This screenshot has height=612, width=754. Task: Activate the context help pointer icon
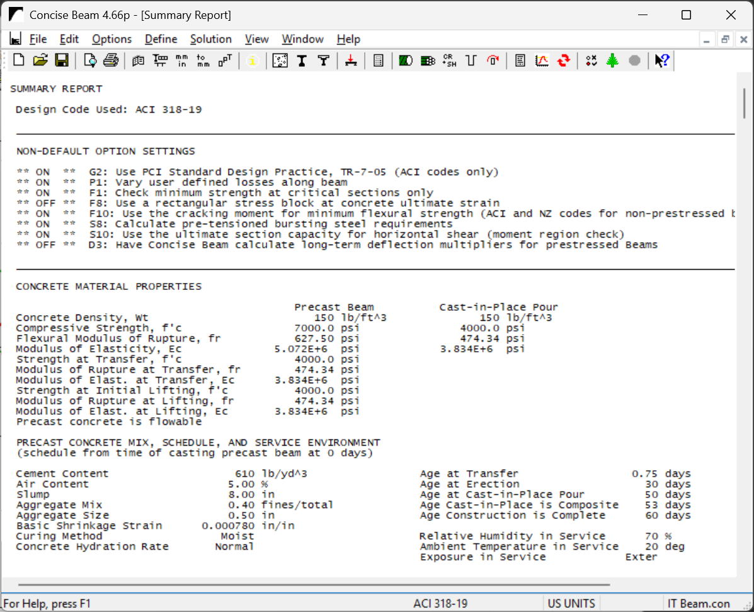[x=661, y=61]
